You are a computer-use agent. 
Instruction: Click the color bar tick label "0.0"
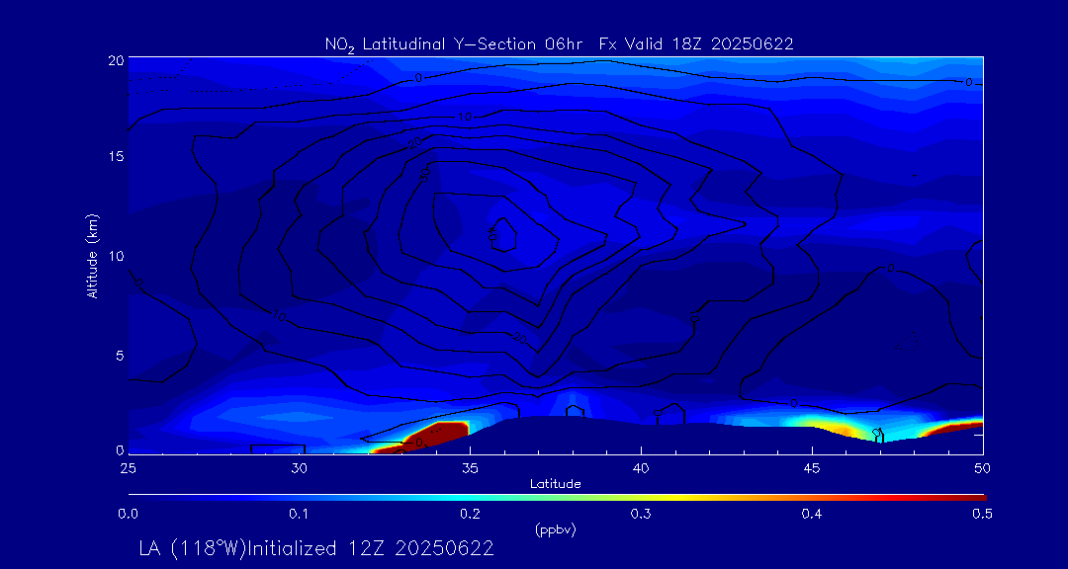pos(129,515)
